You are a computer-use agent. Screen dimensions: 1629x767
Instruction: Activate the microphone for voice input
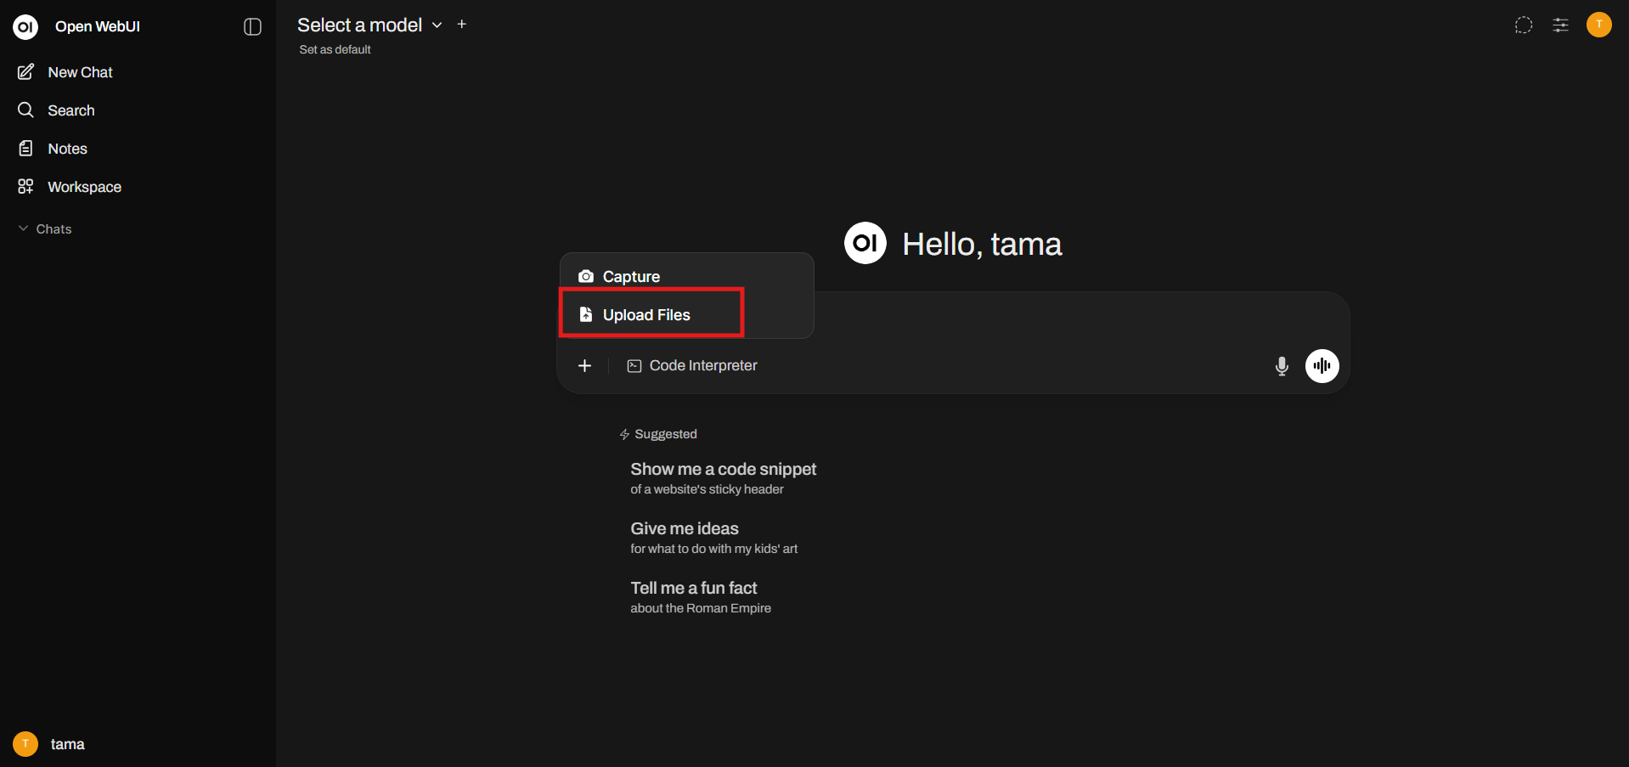click(x=1281, y=366)
